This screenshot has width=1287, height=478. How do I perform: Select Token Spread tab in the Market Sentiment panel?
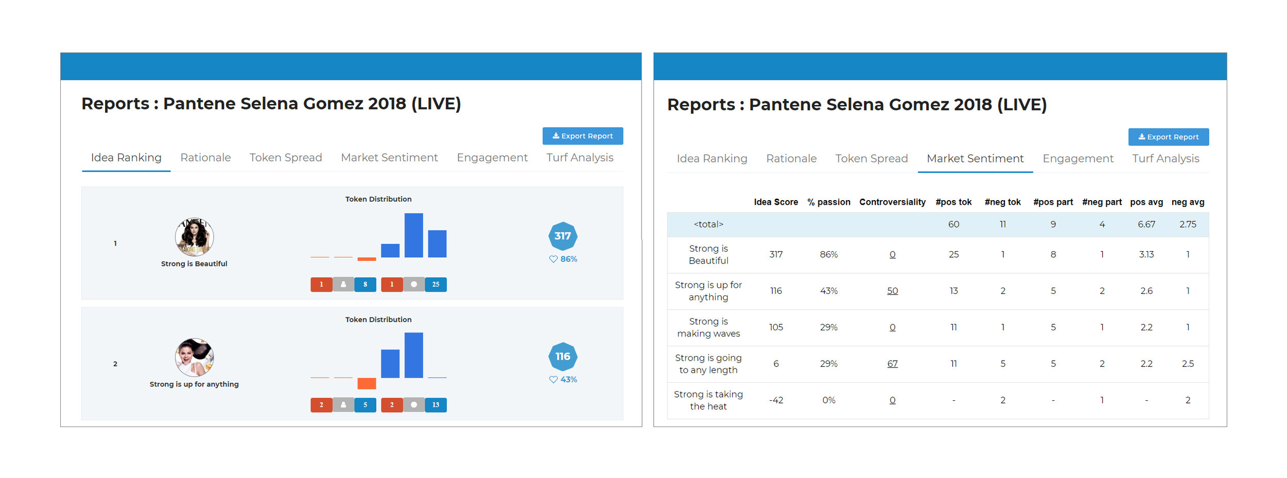pos(872,158)
